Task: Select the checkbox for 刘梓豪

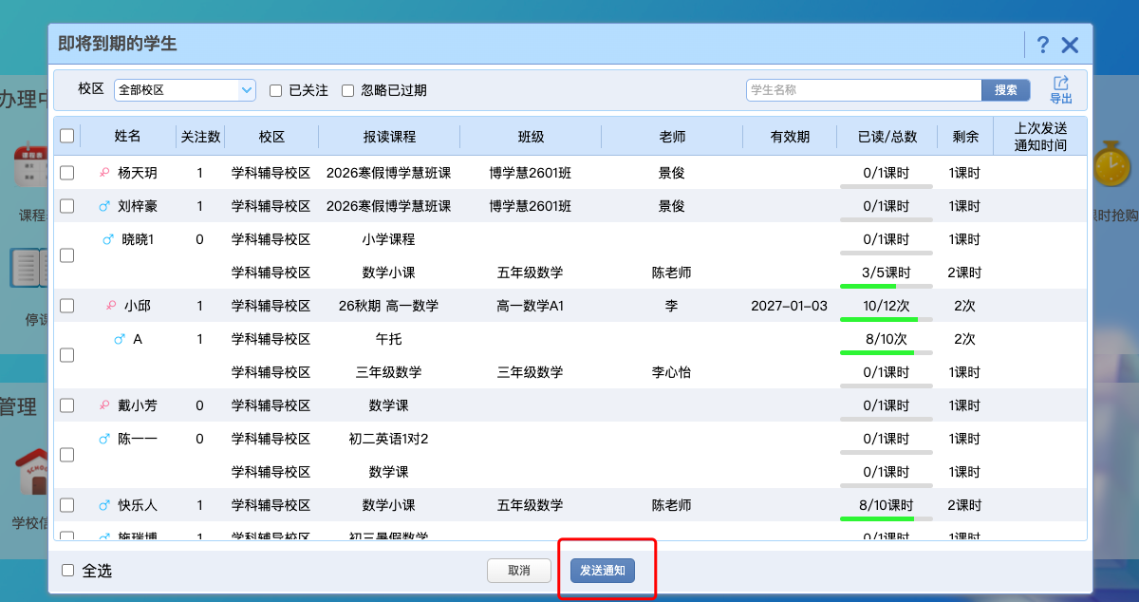Action: tap(67, 206)
